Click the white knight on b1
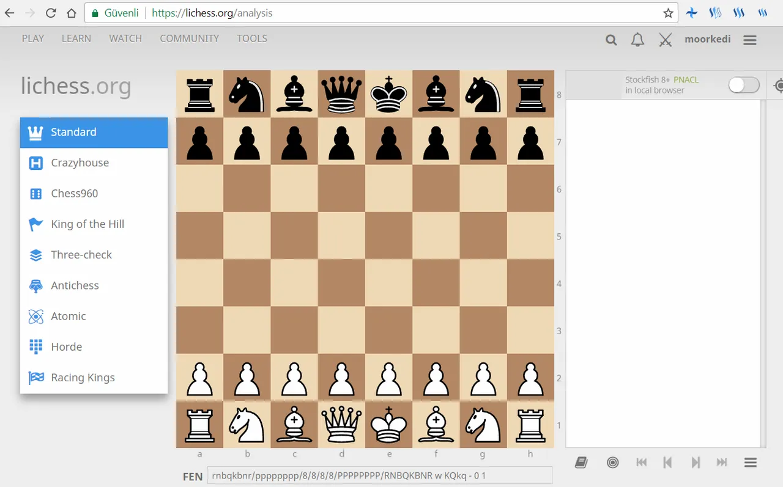Screen dimensions: 783x487 coord(247,425)
